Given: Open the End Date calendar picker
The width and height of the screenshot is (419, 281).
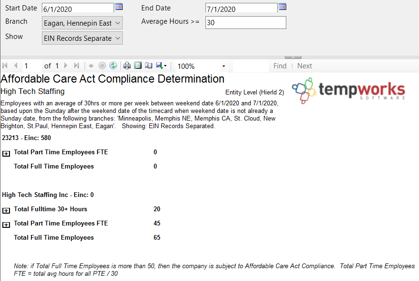Looking at the screenshot, I should 283,7.
